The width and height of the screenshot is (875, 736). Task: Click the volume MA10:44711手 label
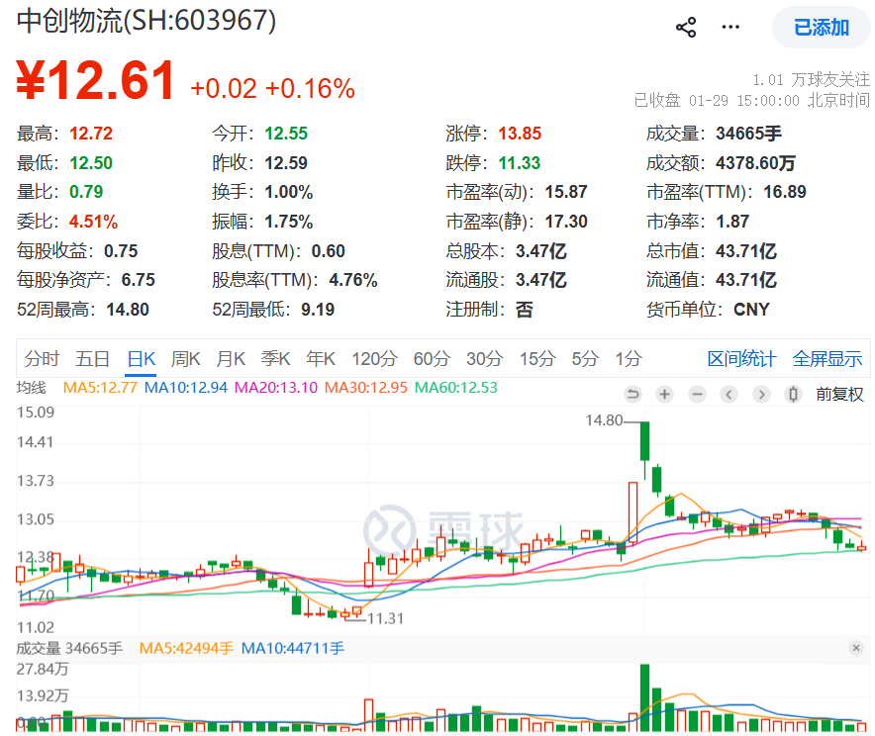[x=293, y=649]
